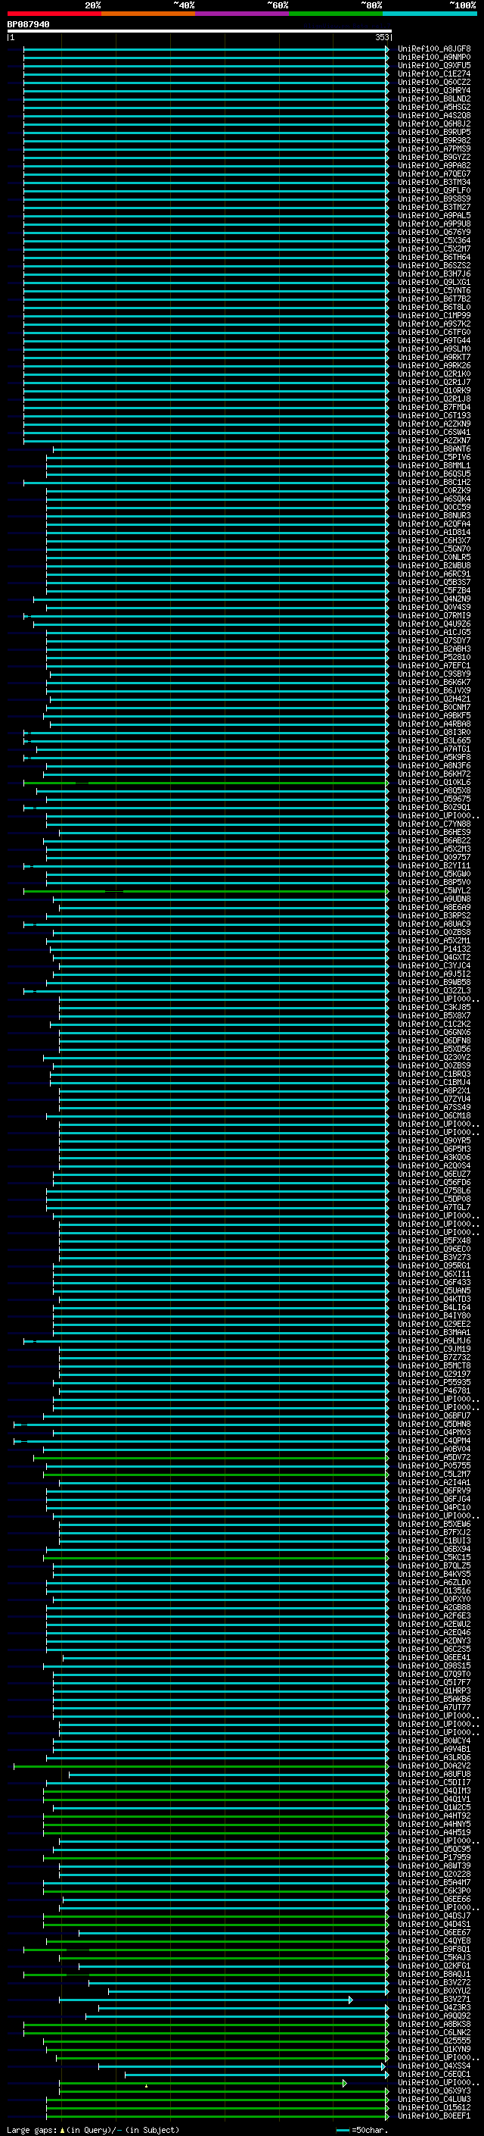The width and height of the screenshot is (484, 2136).
Task: Click the UniRef100_B9WB58 label
Action: pyautogui.click(x=434, y=983)
